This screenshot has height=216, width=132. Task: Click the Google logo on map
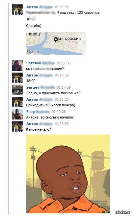[33, 52]
